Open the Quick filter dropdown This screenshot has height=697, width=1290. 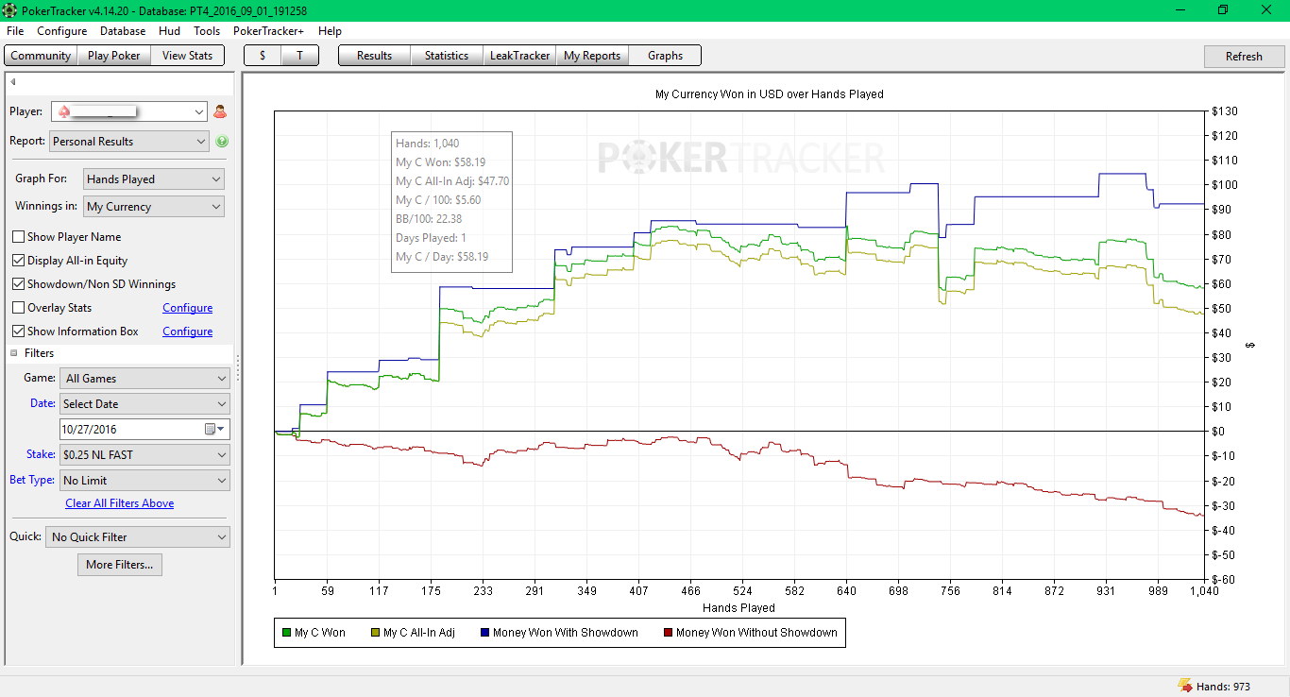pos(138,537)
